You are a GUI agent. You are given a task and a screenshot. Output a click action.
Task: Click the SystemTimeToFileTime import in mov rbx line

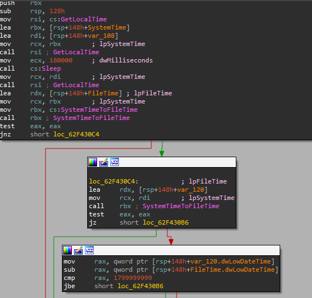click(99, 110)
